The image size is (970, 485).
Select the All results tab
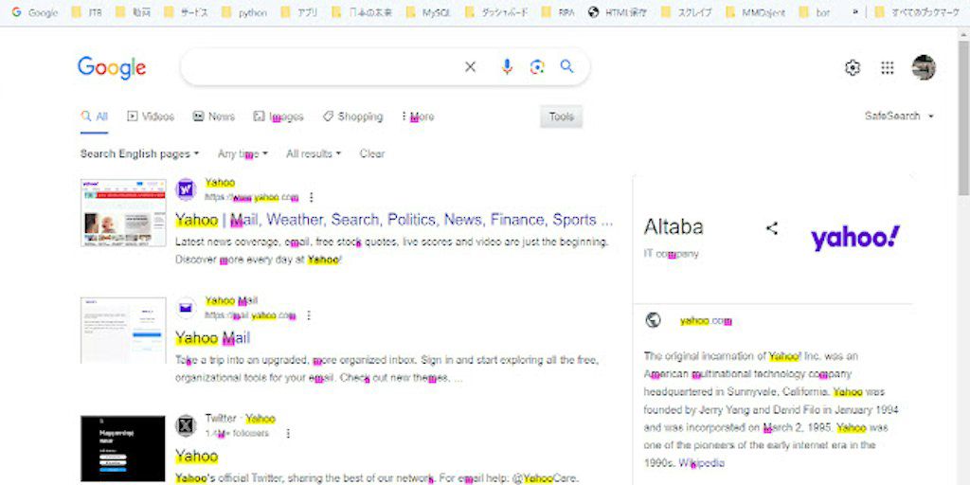coord(94,117)
